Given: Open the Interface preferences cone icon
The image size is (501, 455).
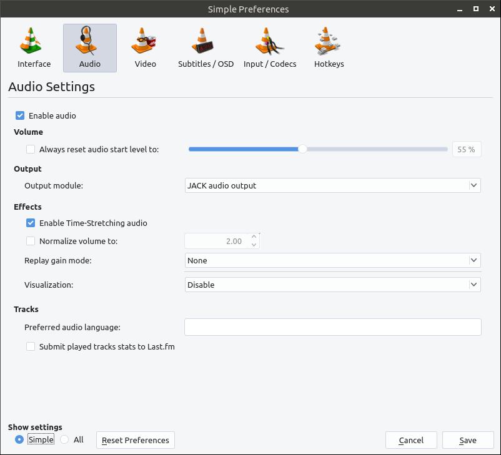Looking at the screenshot, I should point(31,41).
